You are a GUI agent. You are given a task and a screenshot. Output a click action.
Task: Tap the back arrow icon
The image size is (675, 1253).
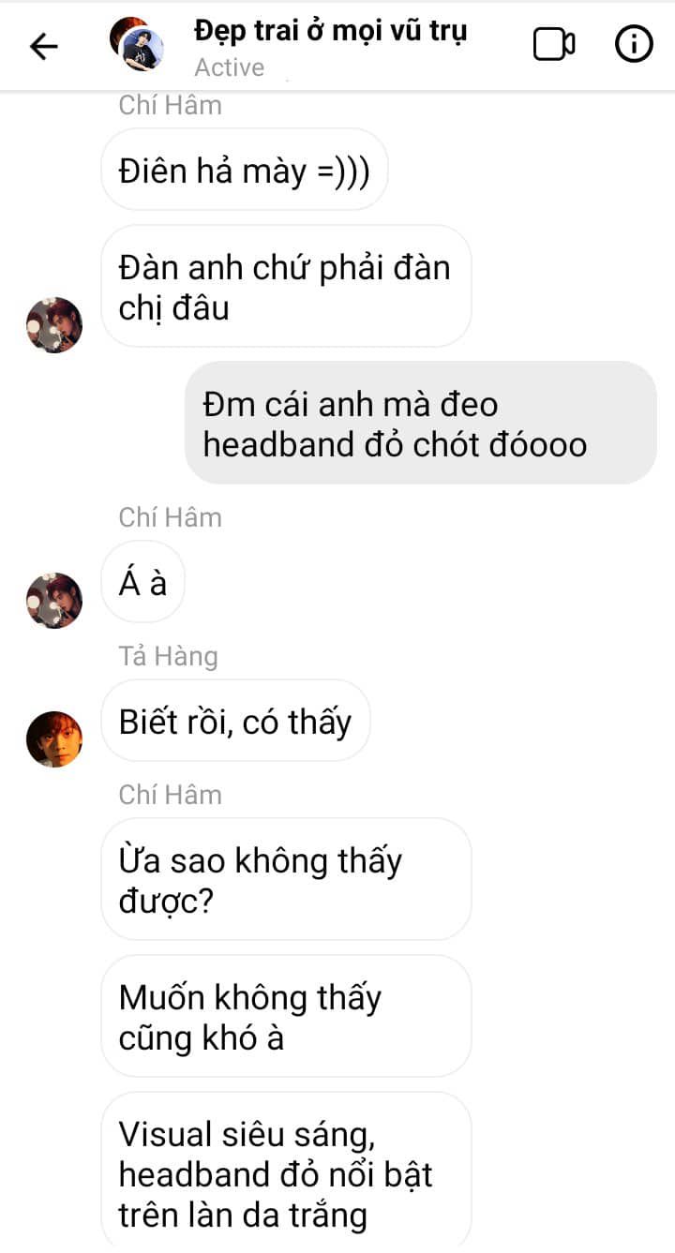coord(44,46)
